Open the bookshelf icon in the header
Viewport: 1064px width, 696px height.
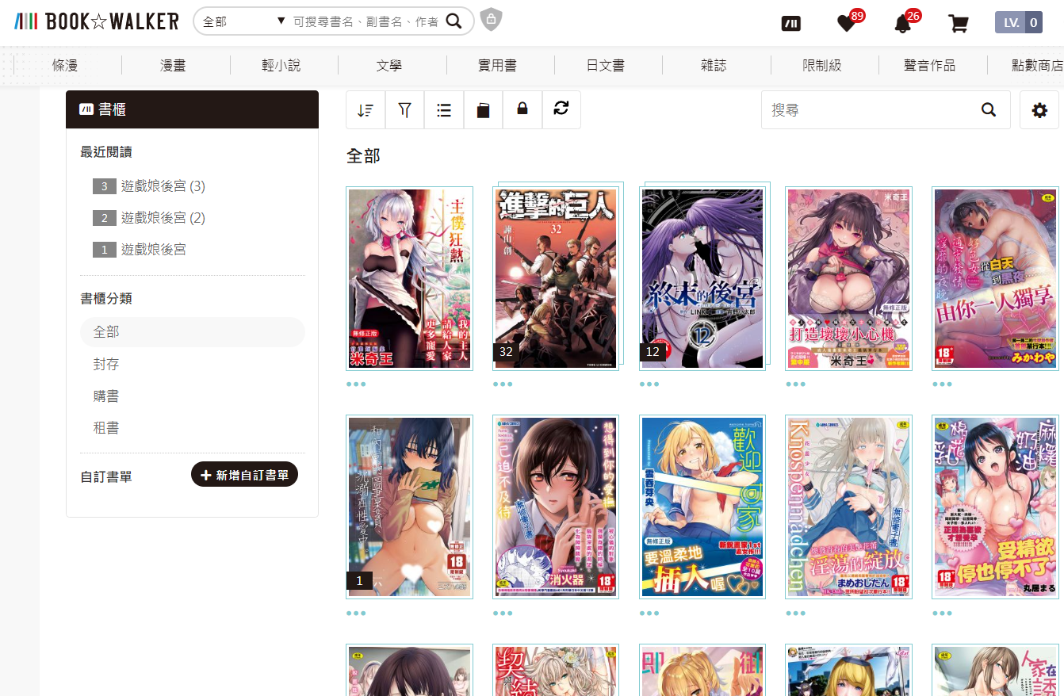[791, 23]
